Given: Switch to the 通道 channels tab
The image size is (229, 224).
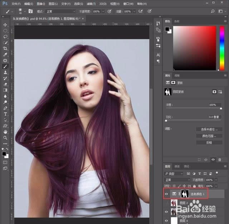Looking at the screenshot, I should pyautogui.click(x=177, y=166).
